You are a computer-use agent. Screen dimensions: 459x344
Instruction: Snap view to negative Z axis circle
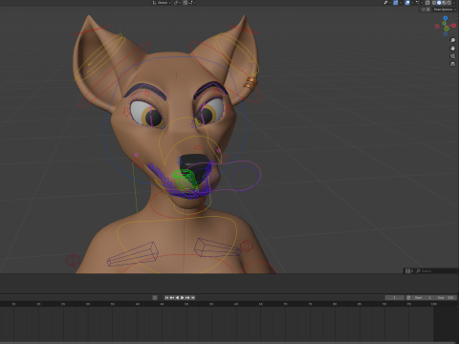pos(446,33)
